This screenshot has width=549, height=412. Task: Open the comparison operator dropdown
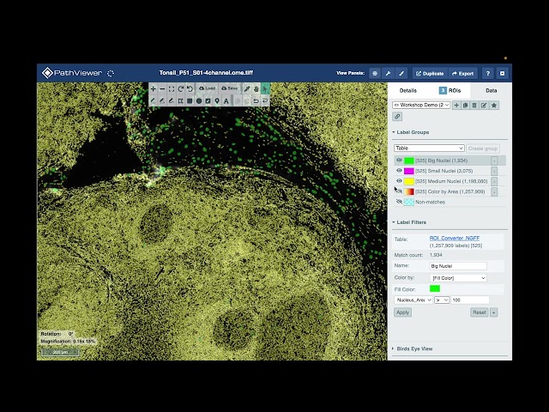(x=442, y=300)
